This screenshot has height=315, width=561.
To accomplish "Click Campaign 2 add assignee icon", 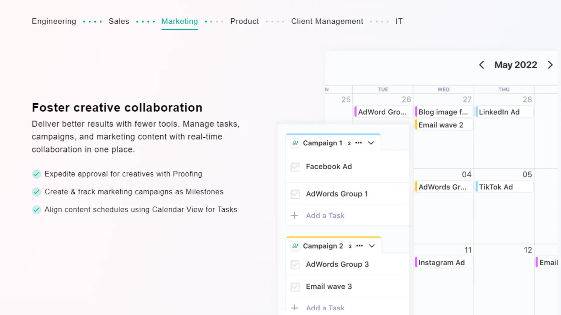I will point(295,246).
